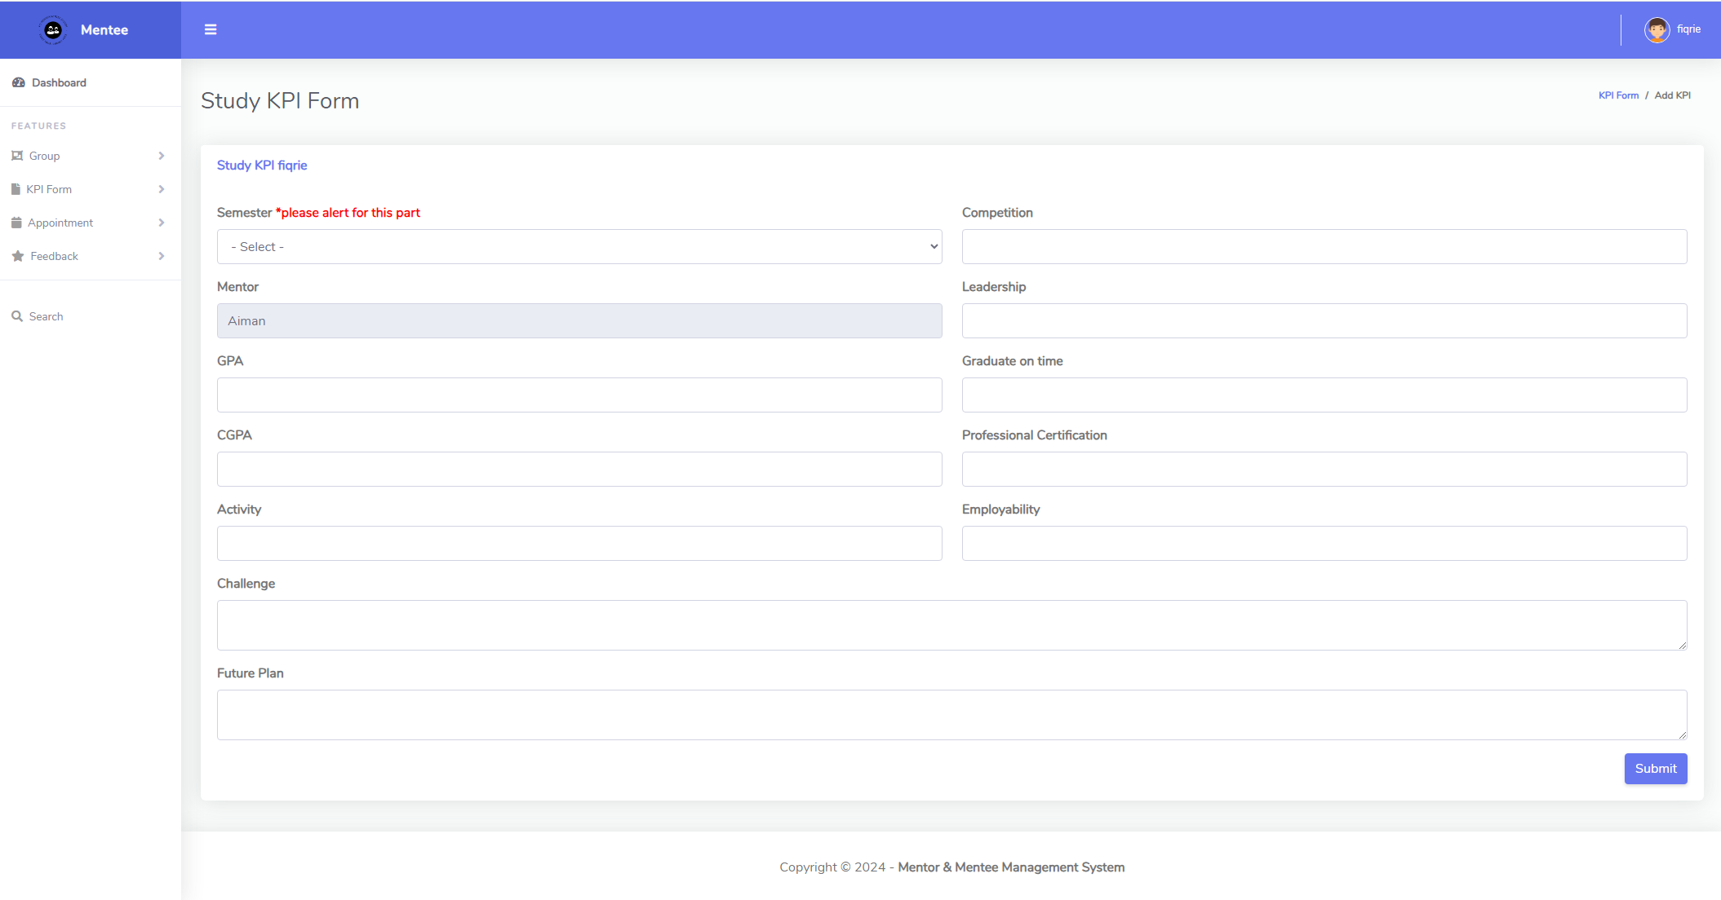Click the Dashboard gauge icon

[19, 82]
